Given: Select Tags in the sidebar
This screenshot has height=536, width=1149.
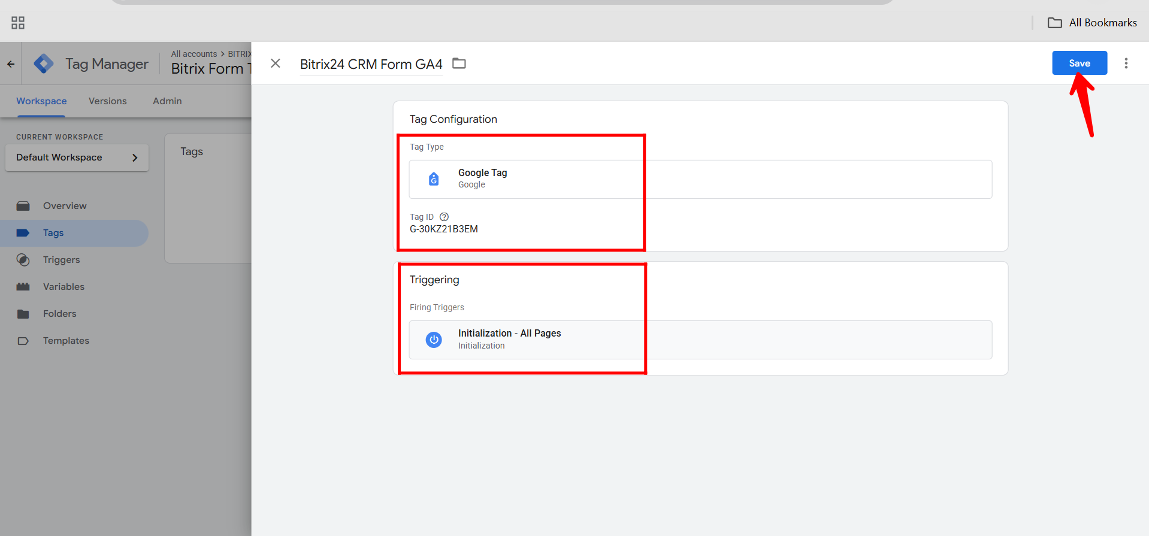Looking at the screenshot, I should [74, 233].
